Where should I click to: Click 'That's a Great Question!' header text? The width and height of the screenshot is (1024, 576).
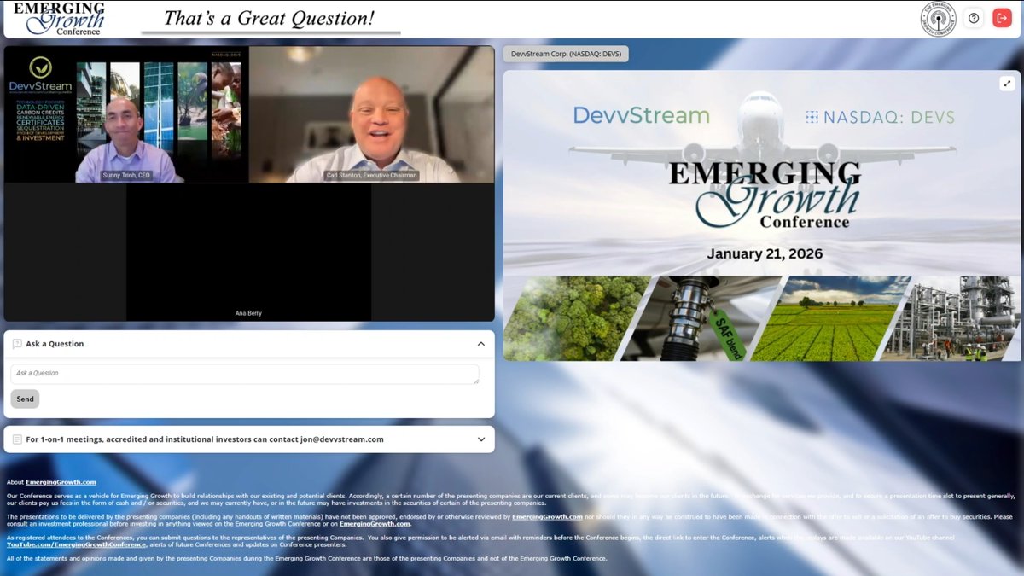click(x=269, y=18)
